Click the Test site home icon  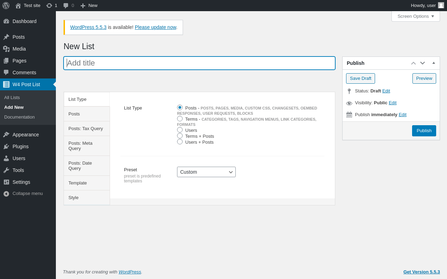click(18, 6)
